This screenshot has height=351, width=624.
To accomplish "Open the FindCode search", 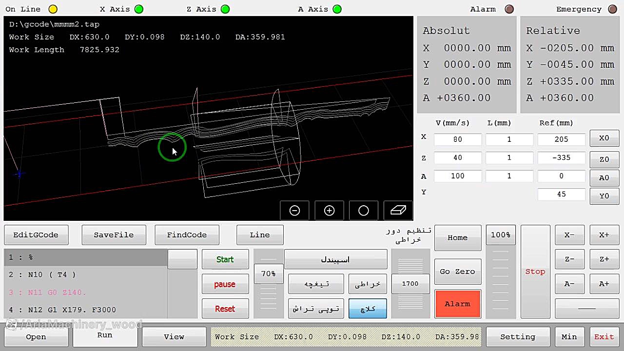I will pyautogui.click(x=187, y=235).
